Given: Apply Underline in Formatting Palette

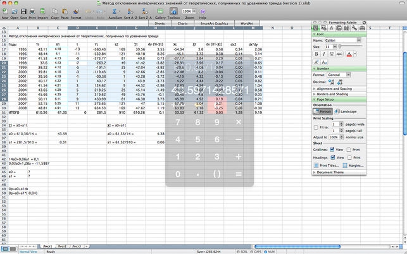Looking at the screenshot, I should 332,54.
